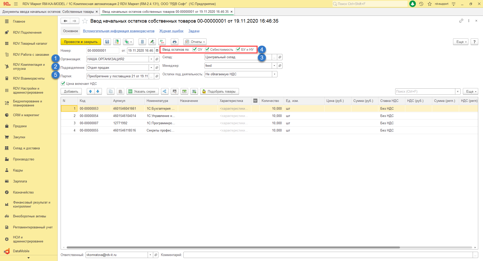Disable the Цена включает НДС checkbox

click(63, 84)
